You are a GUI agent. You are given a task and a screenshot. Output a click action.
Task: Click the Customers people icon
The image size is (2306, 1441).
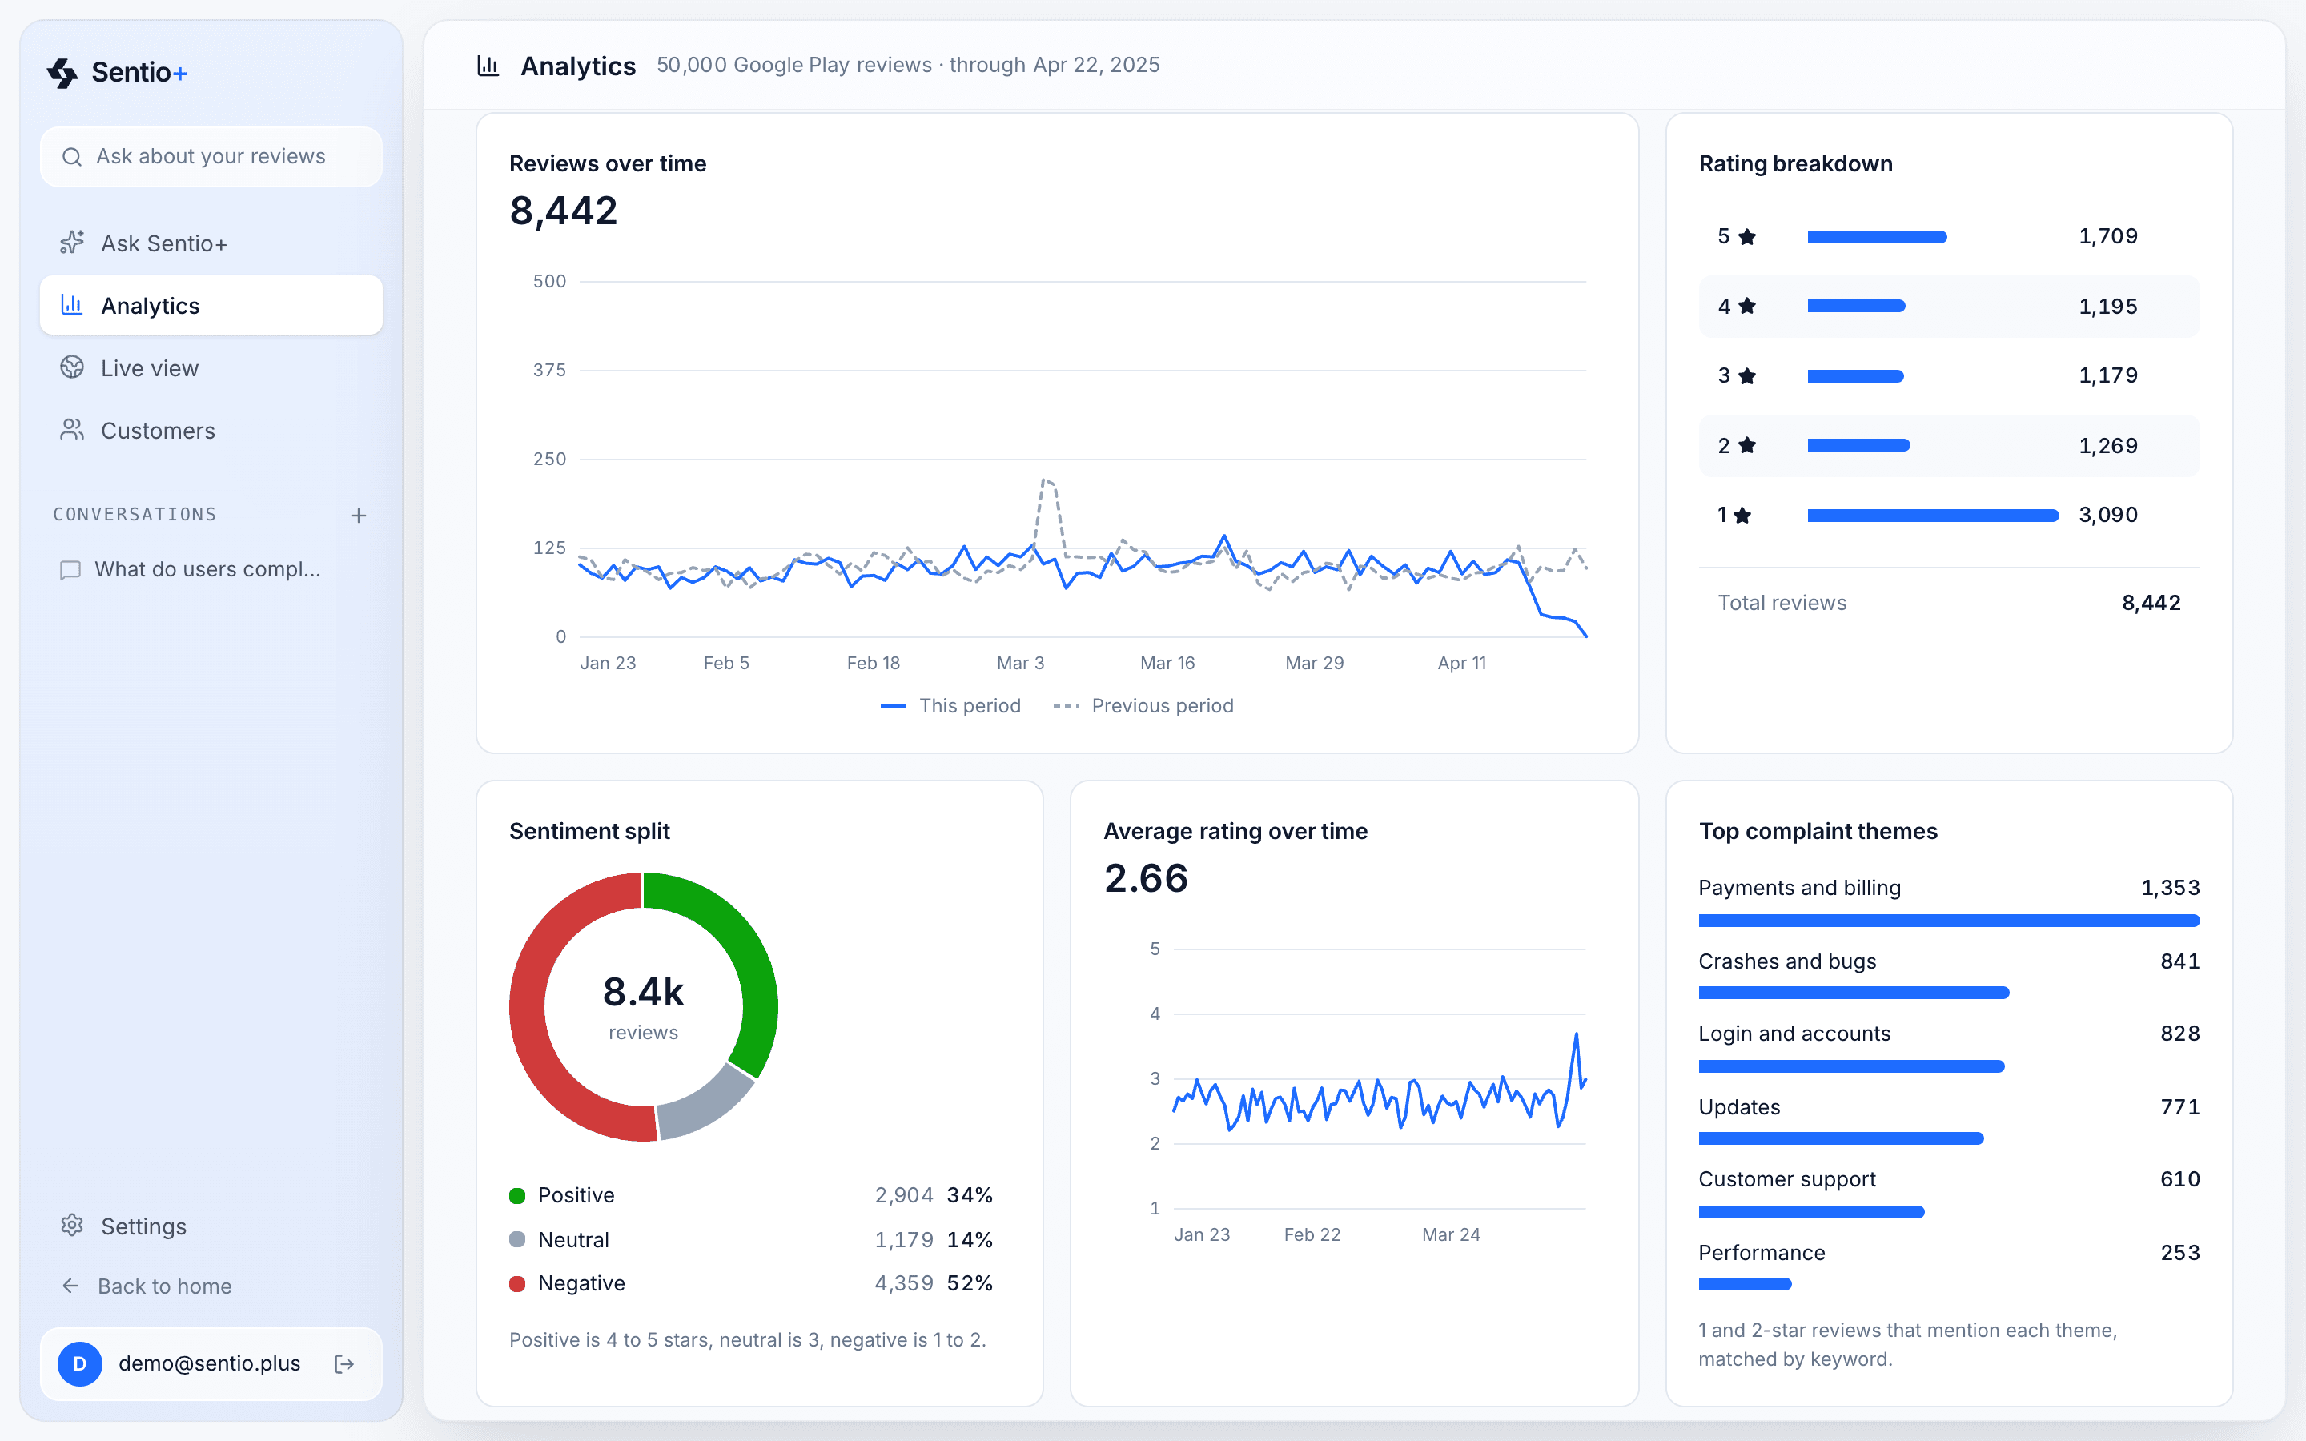pyautogui.click(x=72, y=430)
